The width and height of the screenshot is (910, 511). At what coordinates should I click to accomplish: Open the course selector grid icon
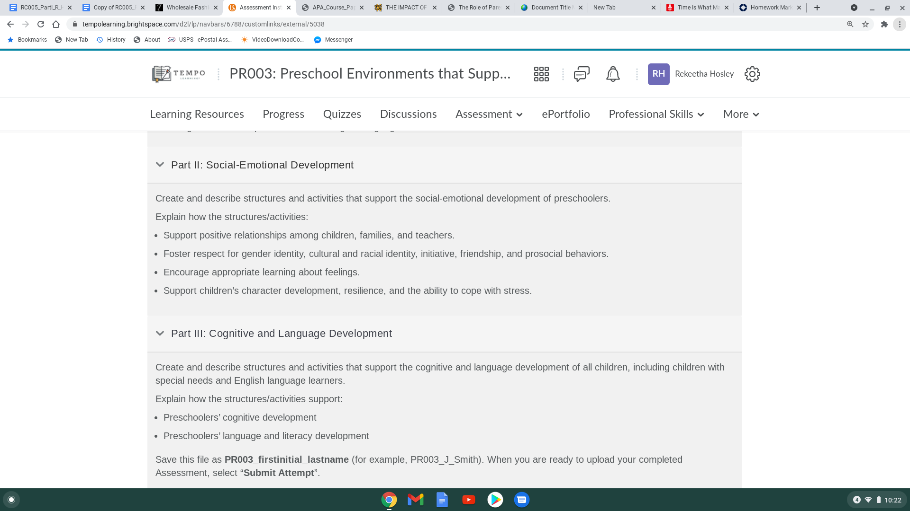click(541, 74)
